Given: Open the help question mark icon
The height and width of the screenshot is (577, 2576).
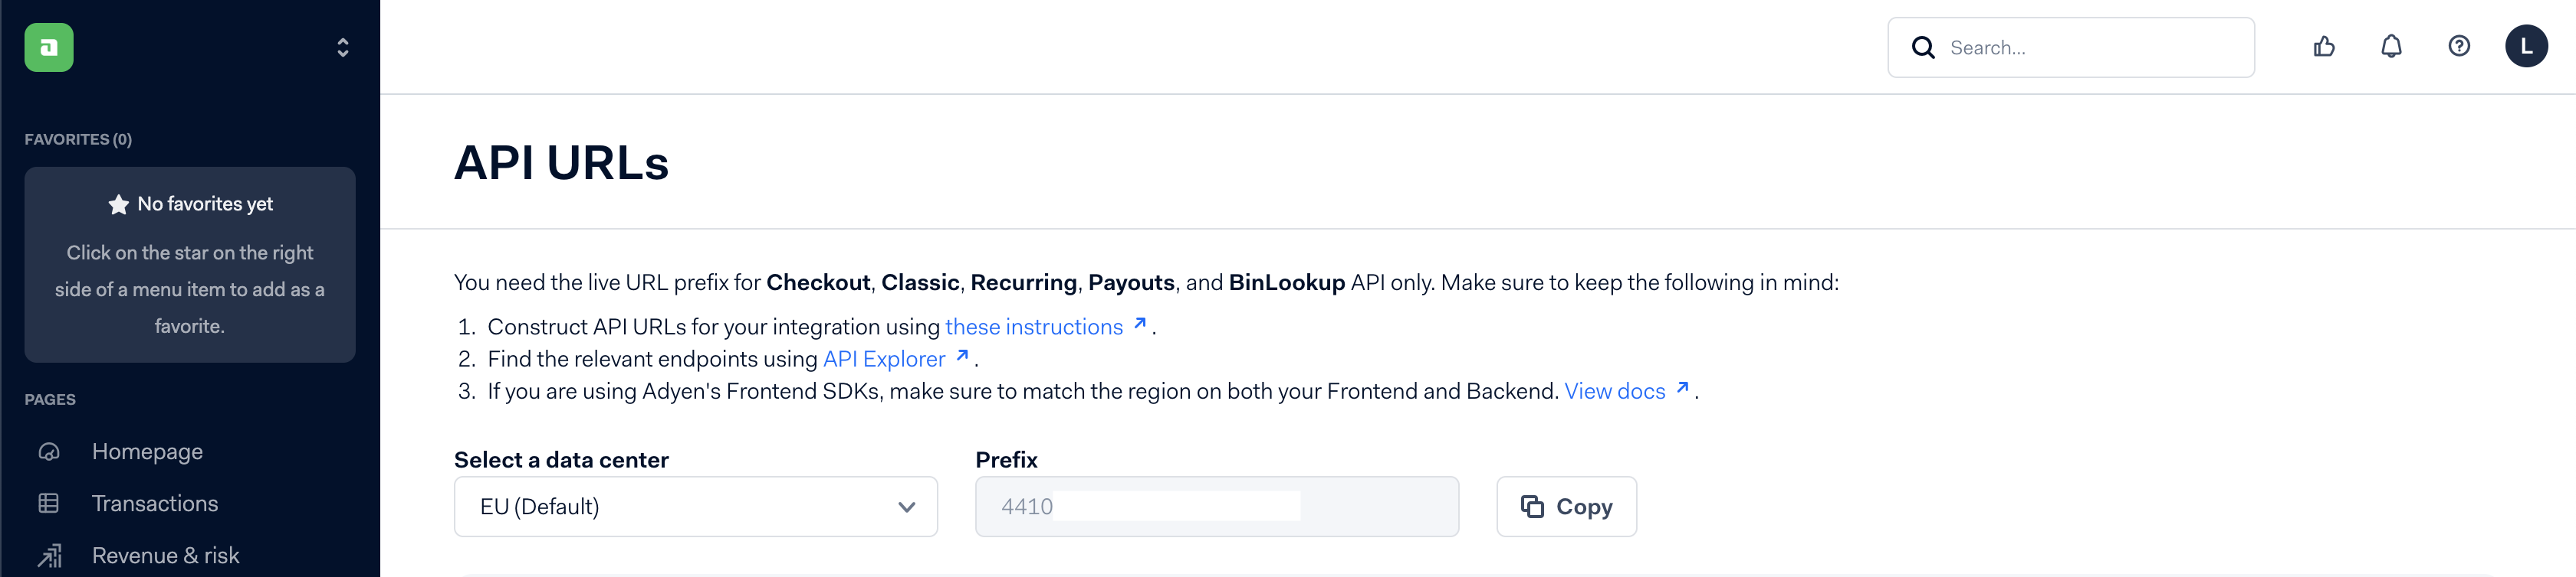Looking at the screenshot, I should point(2459,46).
